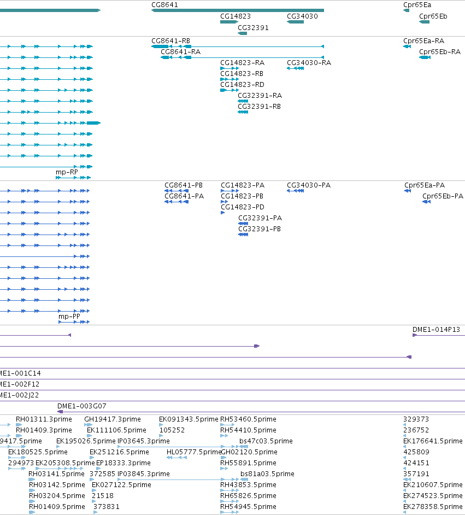Click the Cpr65Eb gene label
Viewport: 465px width, 515px height.
coord(433,16)
